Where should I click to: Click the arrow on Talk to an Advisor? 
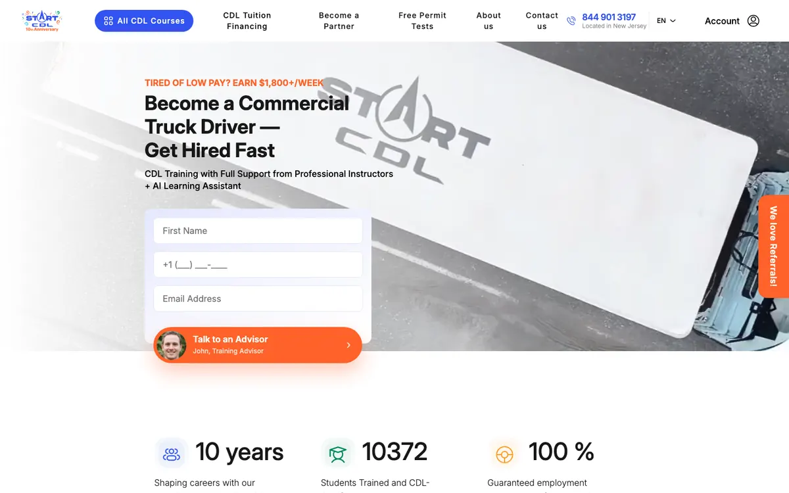[348, 345]
